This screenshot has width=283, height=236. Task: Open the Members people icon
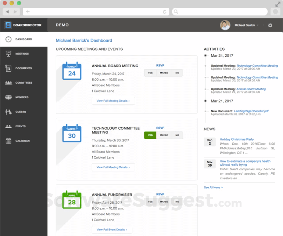(8, 97)
